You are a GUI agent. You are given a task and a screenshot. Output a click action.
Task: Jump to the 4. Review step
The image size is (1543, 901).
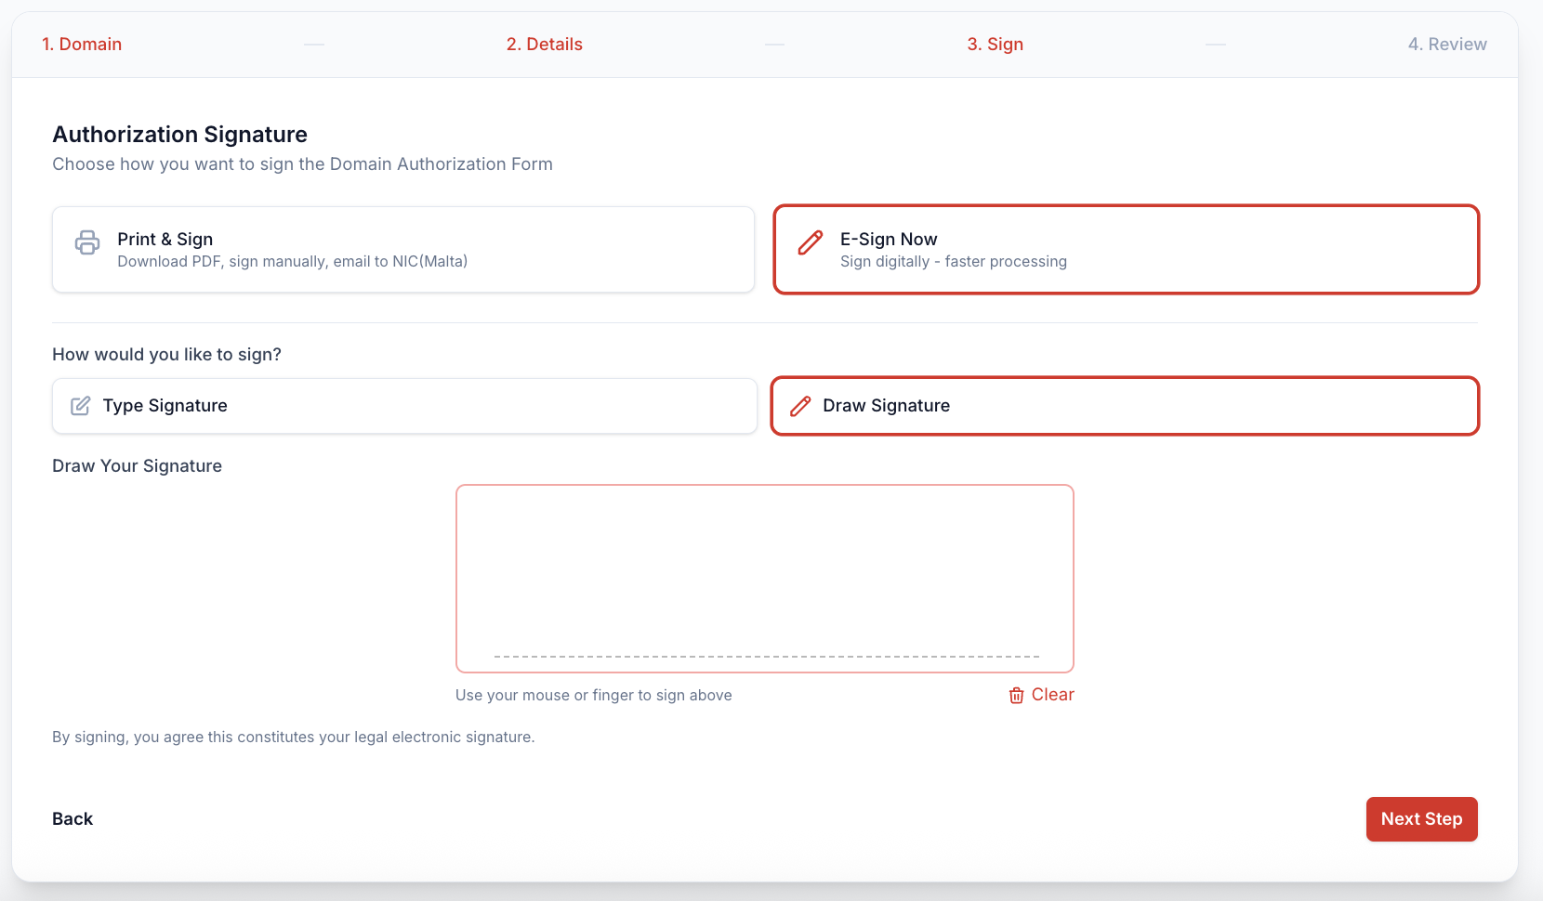[x=1446, y=45]
